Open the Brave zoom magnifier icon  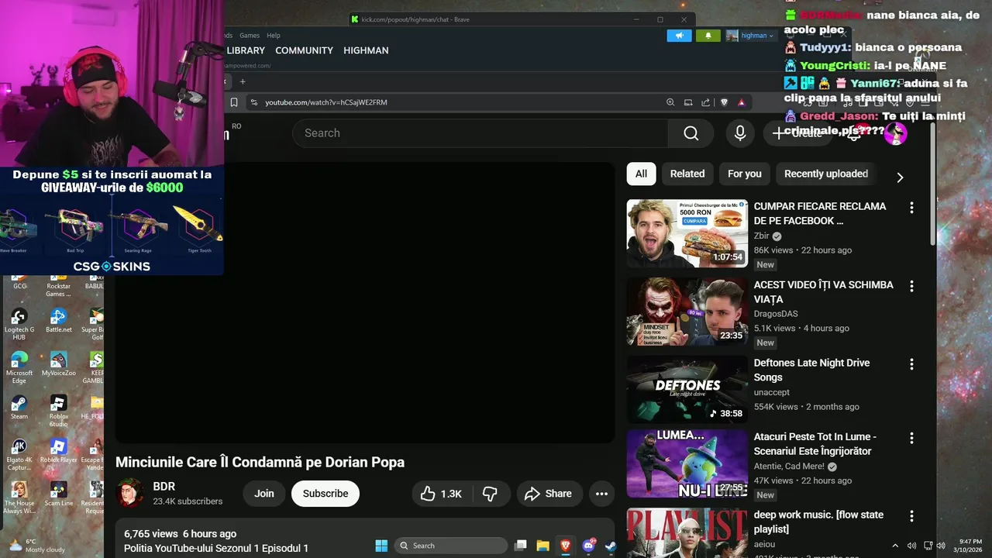coord(670,102)
